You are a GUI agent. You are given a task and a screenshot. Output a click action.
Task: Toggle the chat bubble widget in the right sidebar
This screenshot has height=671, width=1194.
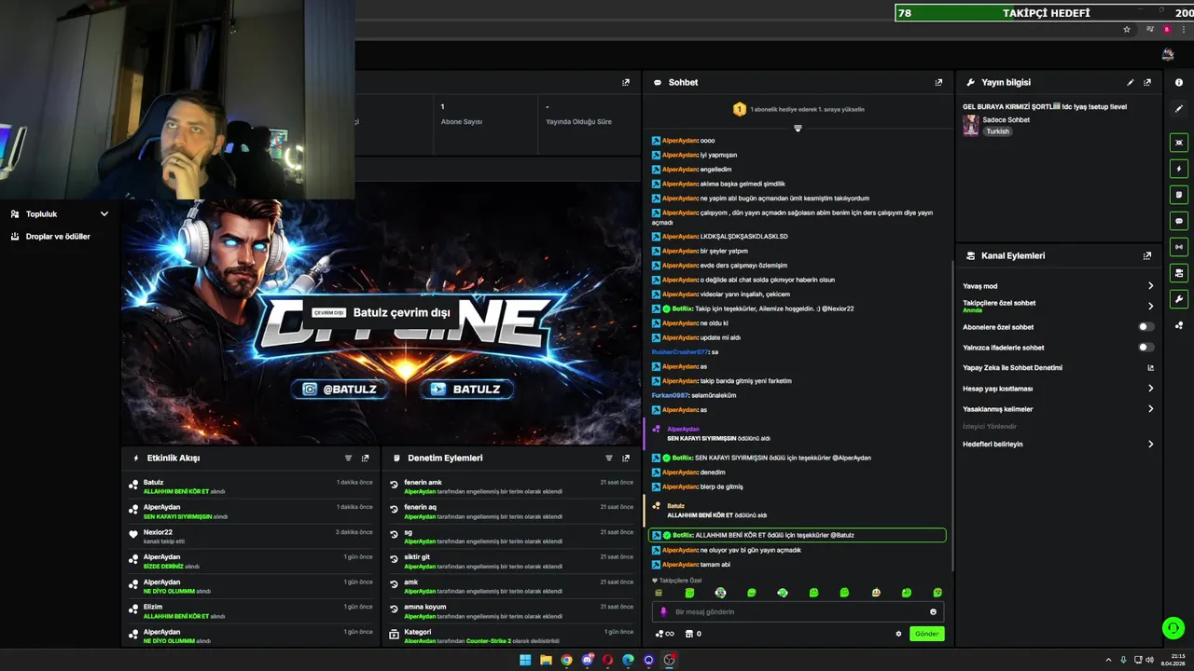[1179, 221]
